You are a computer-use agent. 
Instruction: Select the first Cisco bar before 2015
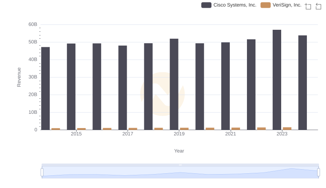(46, 88)
